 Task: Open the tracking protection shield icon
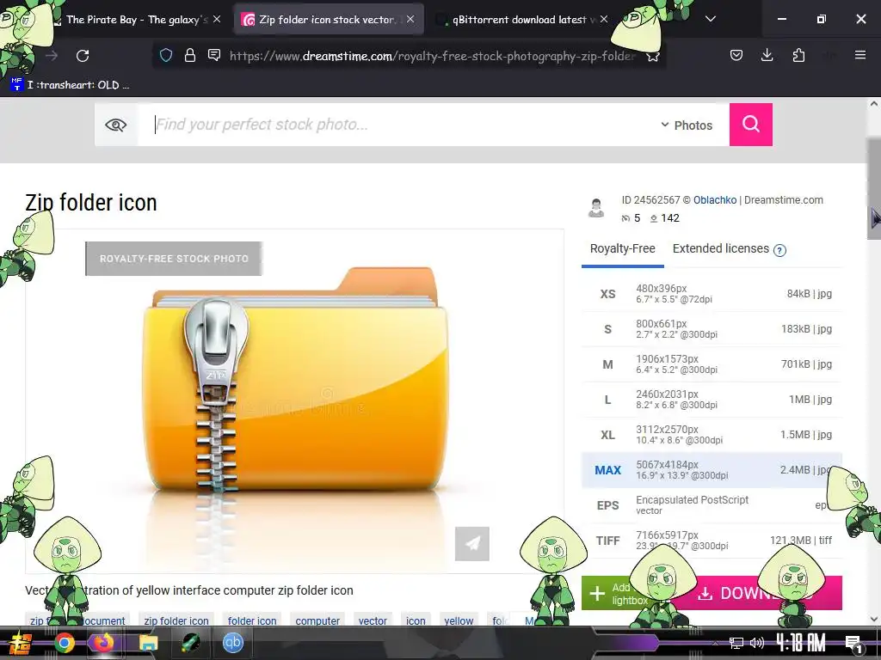pos(166,56)
